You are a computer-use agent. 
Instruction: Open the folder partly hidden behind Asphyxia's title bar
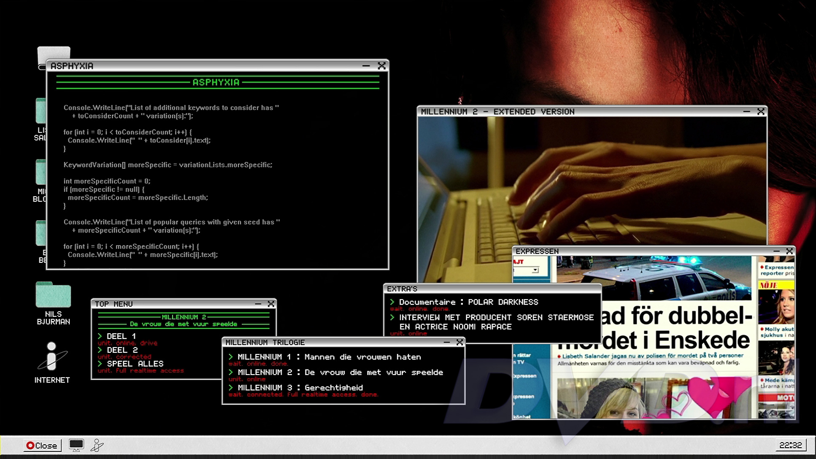pyautogui.click(x=54, y=54)
